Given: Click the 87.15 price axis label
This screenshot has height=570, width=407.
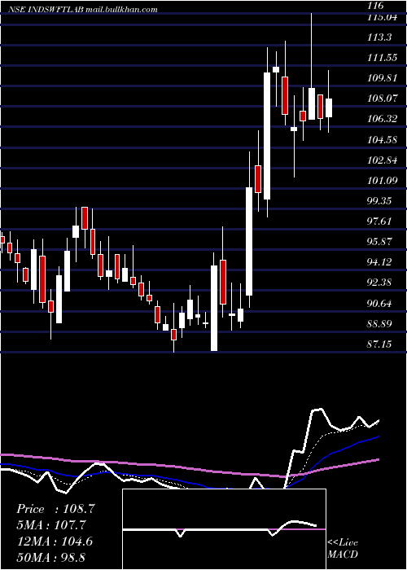Looking at the screenshot, I should point(380,344).
